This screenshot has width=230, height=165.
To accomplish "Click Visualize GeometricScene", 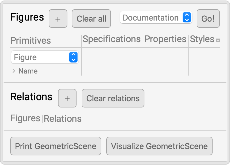I will tap(159, 146).
